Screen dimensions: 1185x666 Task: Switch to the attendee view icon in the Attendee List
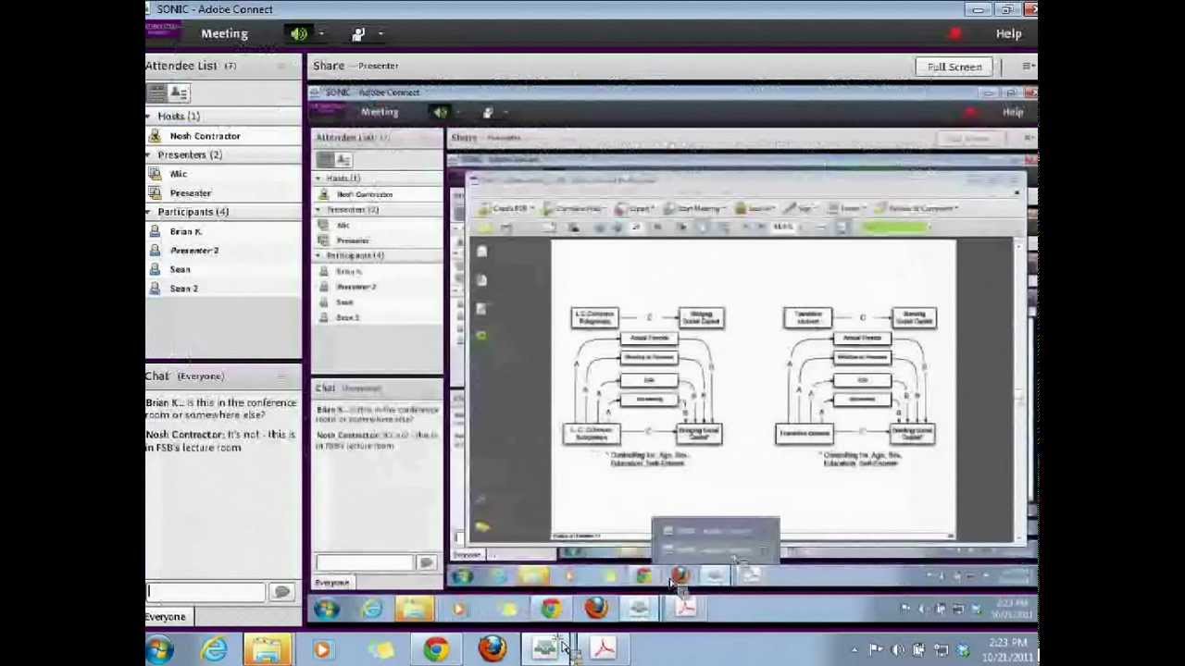point(156,92)
